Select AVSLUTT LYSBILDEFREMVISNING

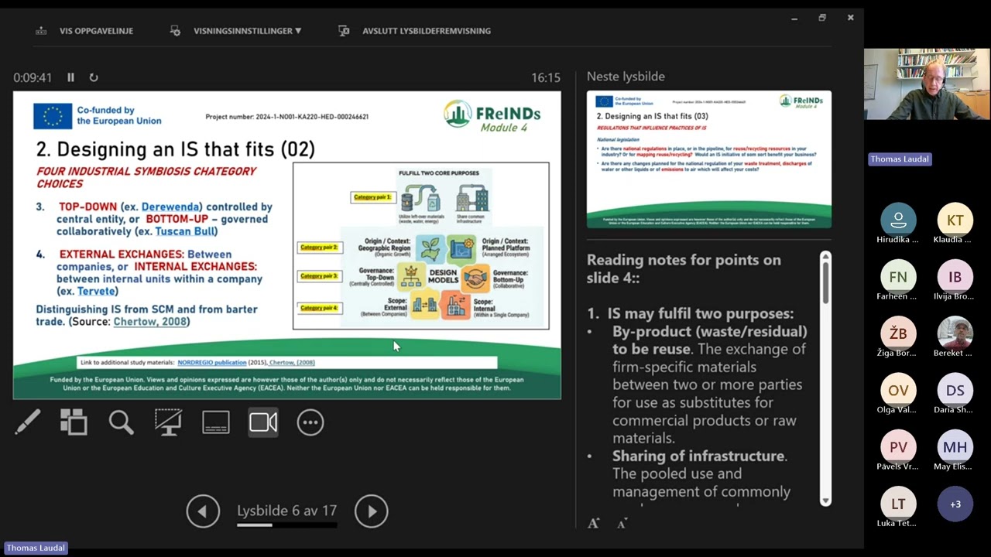click(427, 31)
